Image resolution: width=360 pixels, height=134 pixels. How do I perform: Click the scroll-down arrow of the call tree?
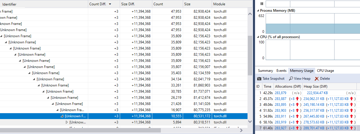pyautogui.click(x=250, y=121)
